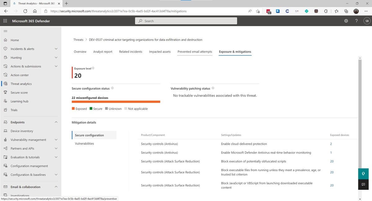The image size is (372, 201).
Task: Click the Unknown gray legend swatch
Action: click(106, 109)
